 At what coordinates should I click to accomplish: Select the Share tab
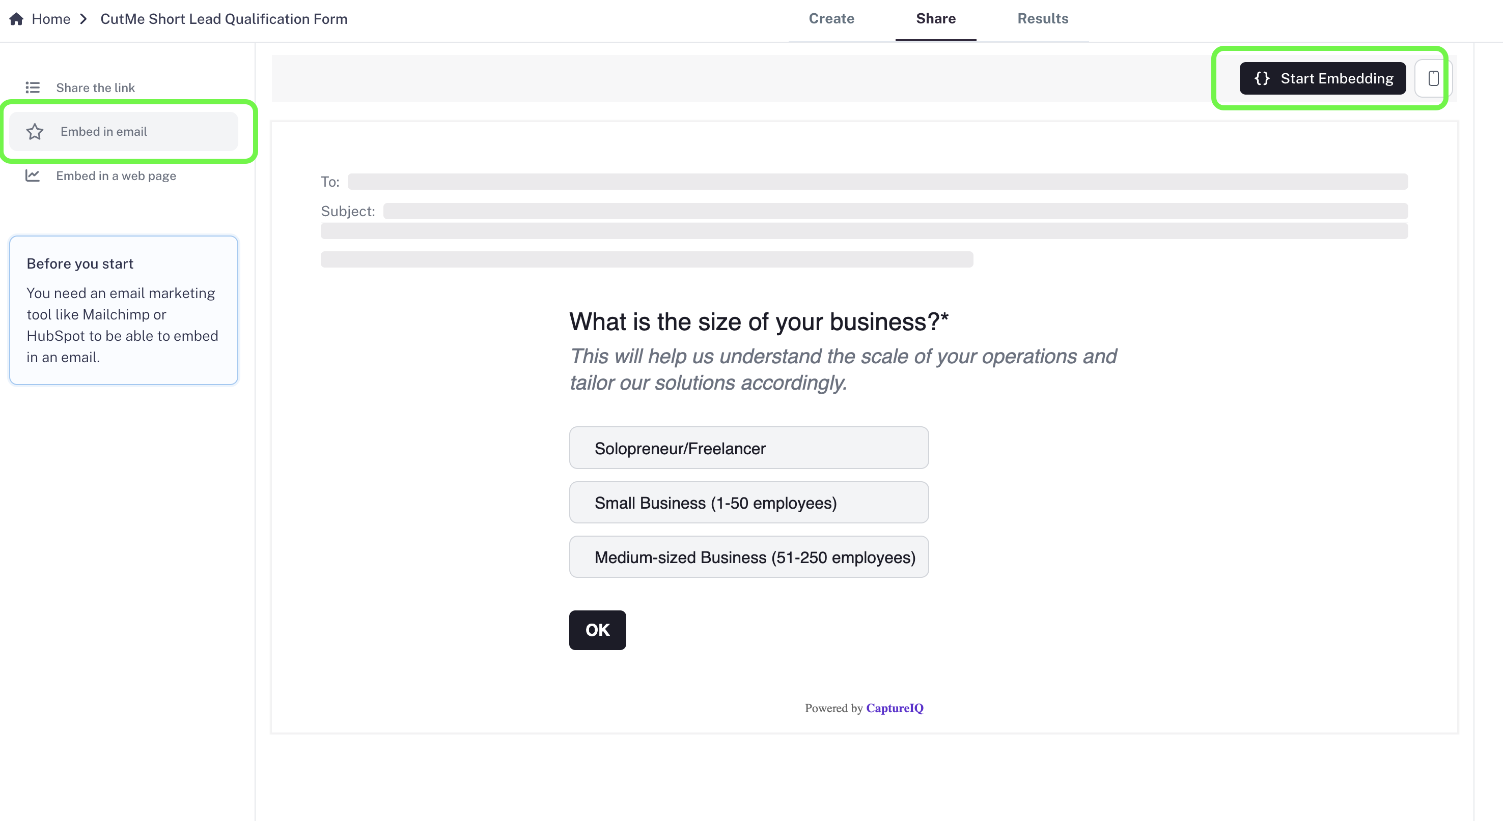pyautogui.click(x=935, y=19)
